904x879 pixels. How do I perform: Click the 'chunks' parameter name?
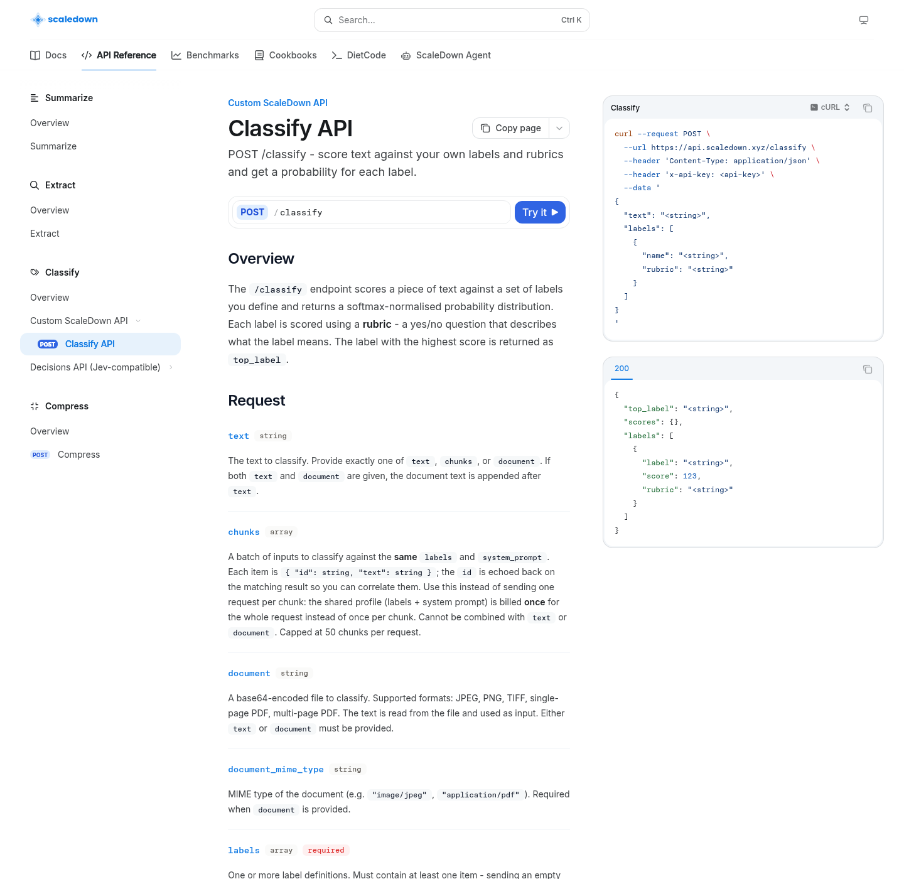tap(244, 532)
